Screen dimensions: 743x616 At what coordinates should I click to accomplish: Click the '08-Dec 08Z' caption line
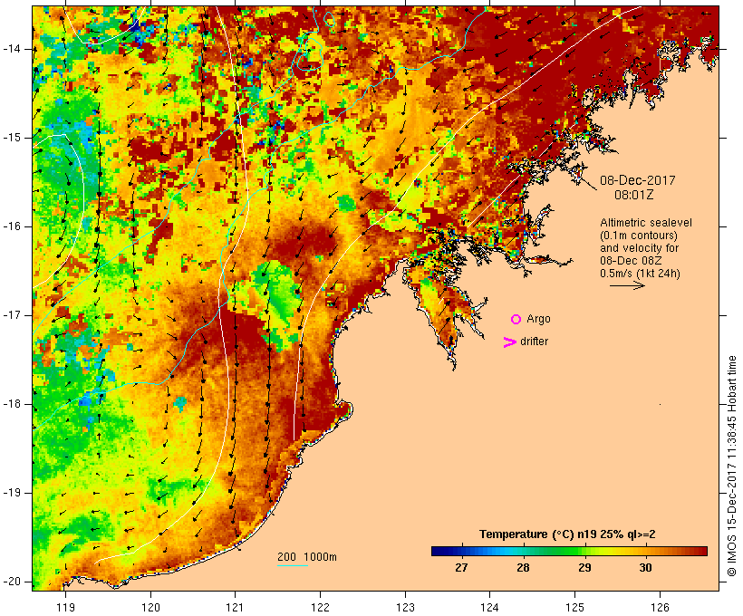tap(631, 261)
